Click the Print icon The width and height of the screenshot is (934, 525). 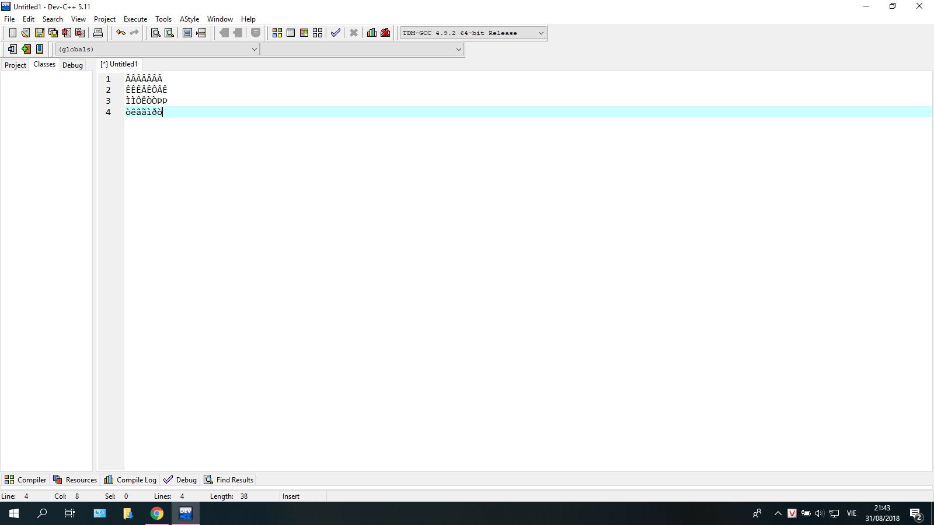[98, 33]
